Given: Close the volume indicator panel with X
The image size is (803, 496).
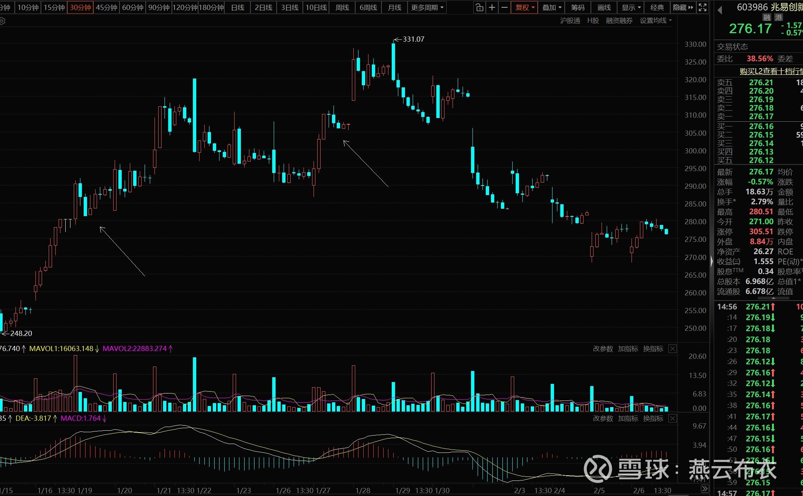Looking at the screenshot, I should 672,349.
